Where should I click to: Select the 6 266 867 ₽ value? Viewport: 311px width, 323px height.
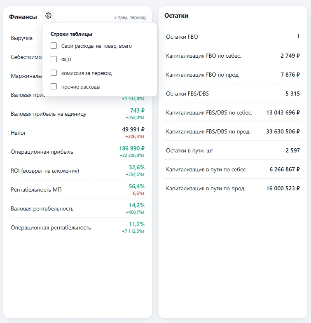(285, 170)
